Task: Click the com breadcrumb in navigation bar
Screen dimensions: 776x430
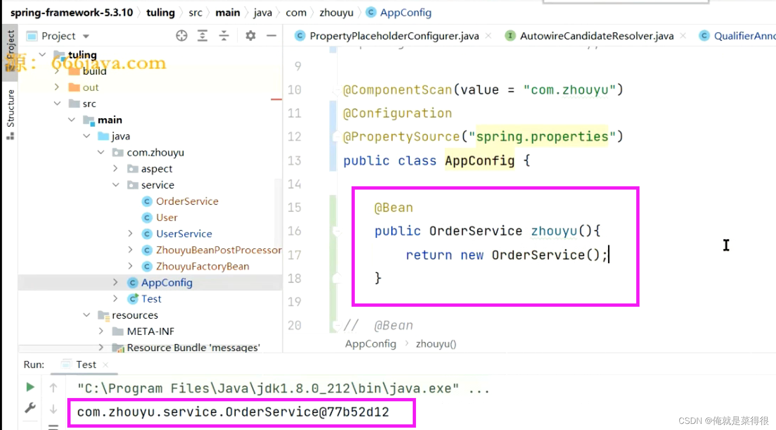Action: point(296,13)
